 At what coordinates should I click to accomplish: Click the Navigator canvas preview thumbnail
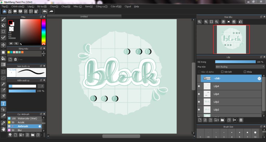pos(231,39)
